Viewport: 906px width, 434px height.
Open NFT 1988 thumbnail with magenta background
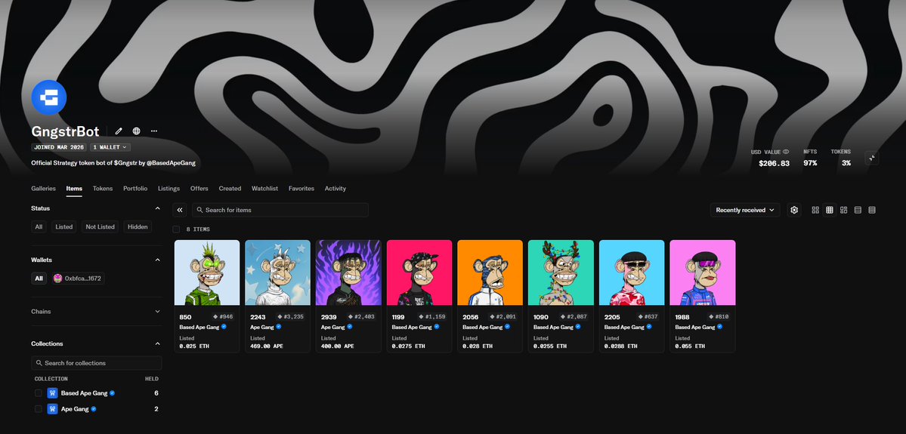tap(702, 272)
